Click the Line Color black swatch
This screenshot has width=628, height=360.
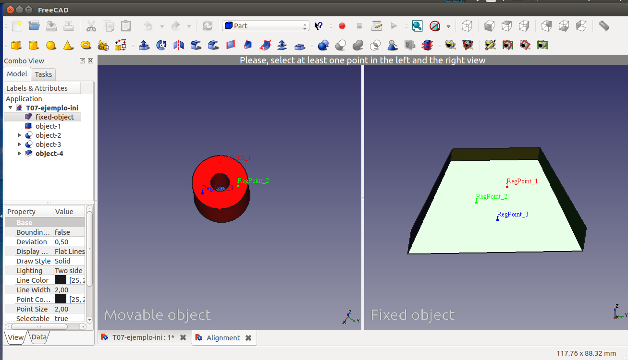click(x=61, y=280)
